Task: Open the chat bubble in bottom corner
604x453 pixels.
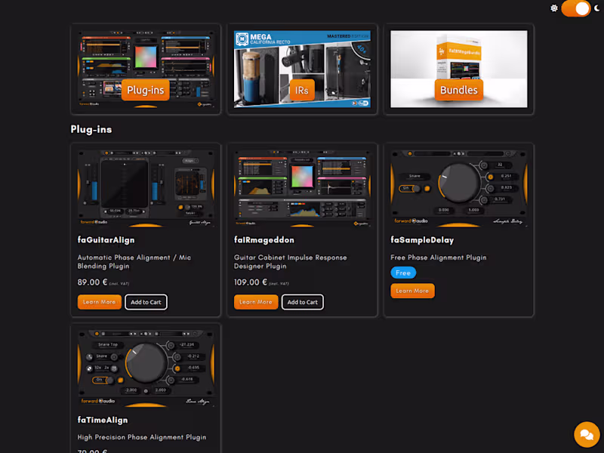Action: click(x=587, y=434)
